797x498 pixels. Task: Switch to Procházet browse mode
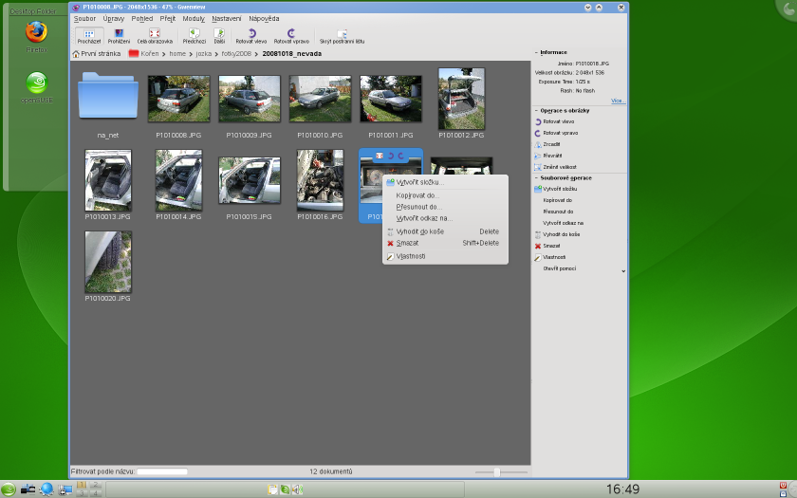[89, 36]
